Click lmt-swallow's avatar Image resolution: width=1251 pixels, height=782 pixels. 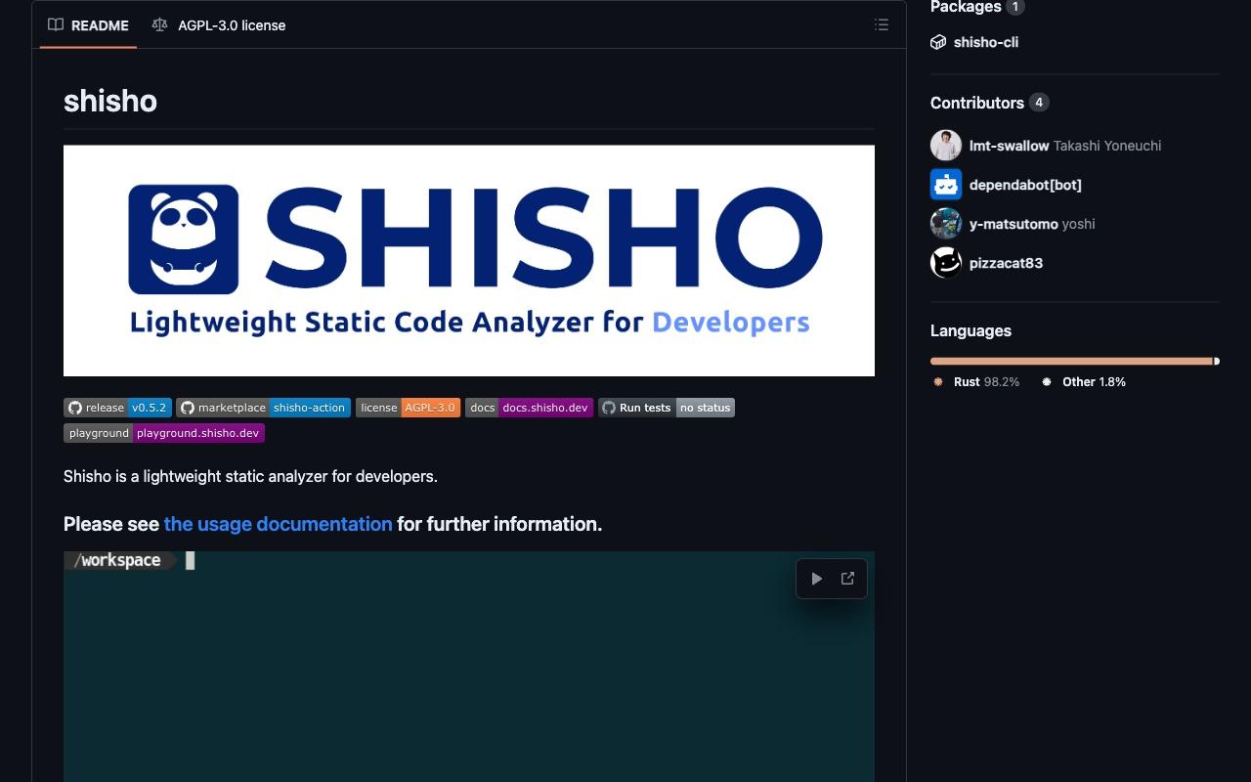pos(946,146)
